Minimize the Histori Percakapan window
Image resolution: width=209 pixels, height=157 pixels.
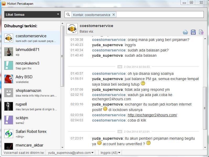184,3
